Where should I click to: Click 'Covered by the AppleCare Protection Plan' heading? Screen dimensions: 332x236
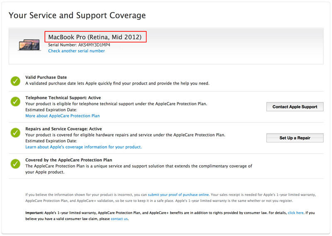click(x=68, y=160)
